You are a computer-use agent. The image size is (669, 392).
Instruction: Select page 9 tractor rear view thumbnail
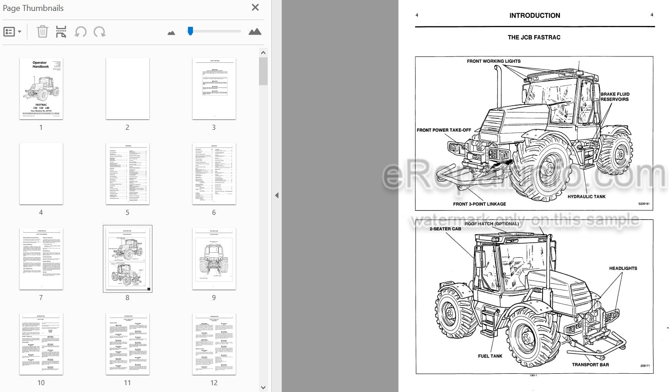pos(214,259)
